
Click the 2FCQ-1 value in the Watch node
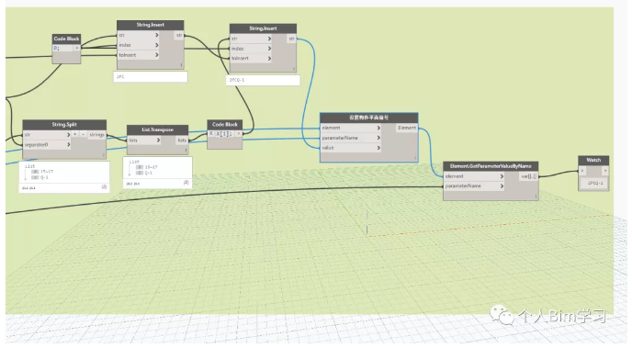pos(595,184)
